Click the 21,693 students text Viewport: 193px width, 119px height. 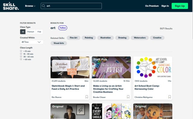59,81
